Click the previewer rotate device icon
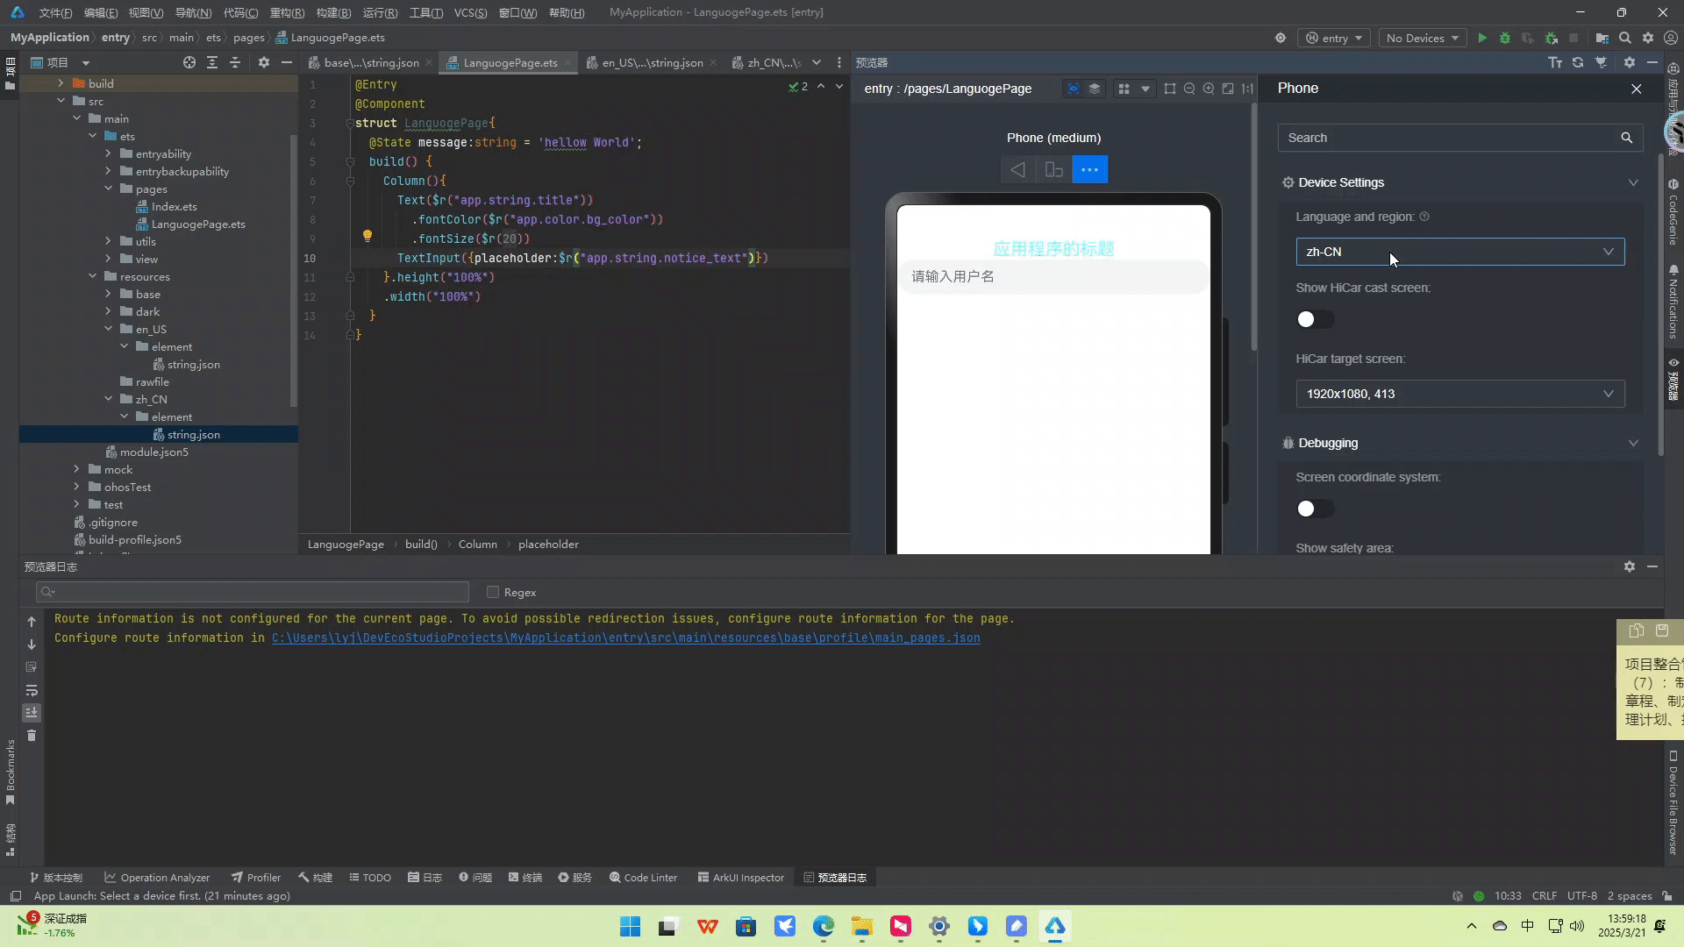 pyautogui.click(x=1053, y=169)
